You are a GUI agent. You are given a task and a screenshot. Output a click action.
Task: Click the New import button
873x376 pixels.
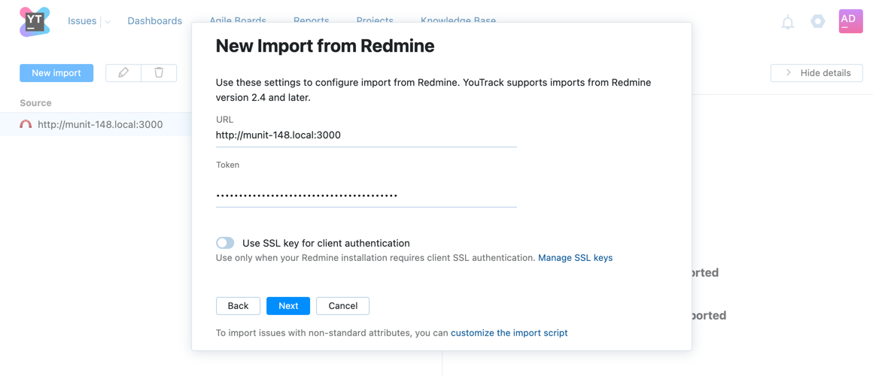coord(56,73)
